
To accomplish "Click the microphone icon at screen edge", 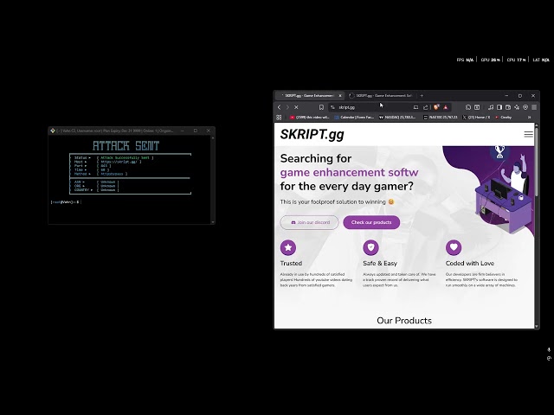I will point(549,349).
